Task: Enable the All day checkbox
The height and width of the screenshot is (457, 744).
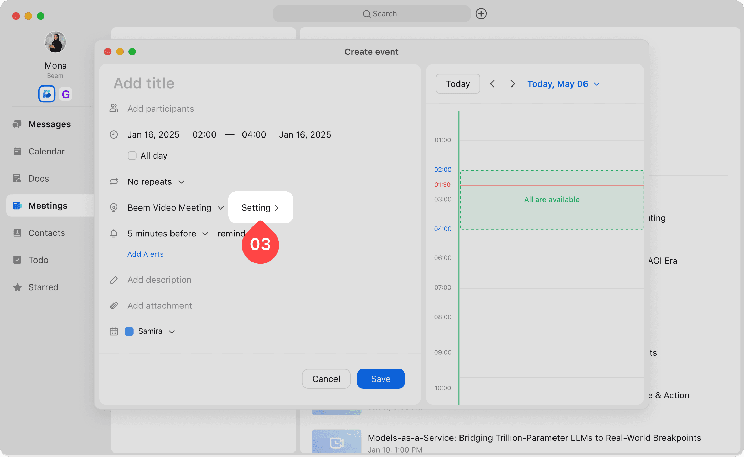Action: coord(132,155)
